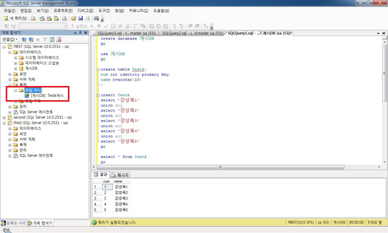Click the Analysis Services DMX Query icon

pyautogui.click(x=49, y=18)
